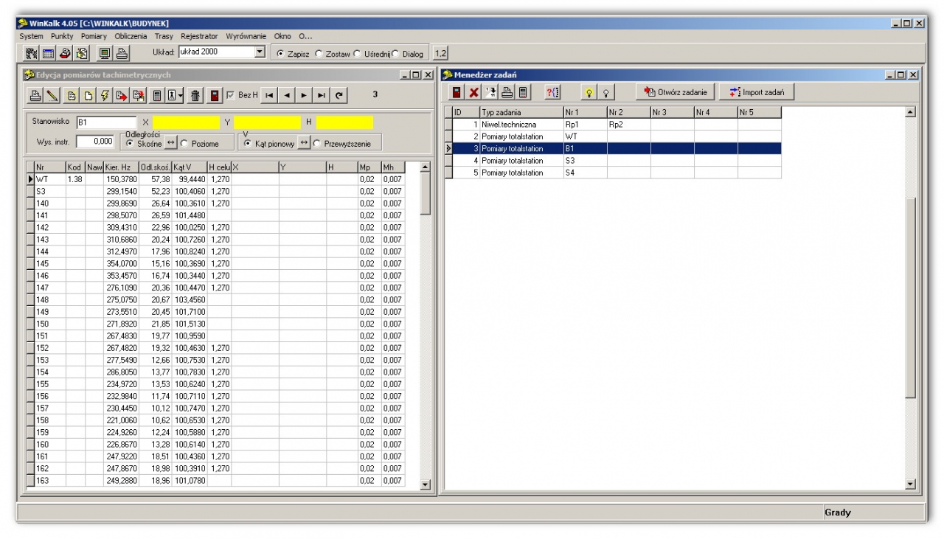Click the swap arrows button beside Kąt pionowy
Screen dimensions: 944x539
click(x=304, y=144)
